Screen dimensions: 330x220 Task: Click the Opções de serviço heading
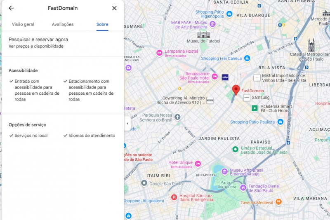[x=27, y=125]
